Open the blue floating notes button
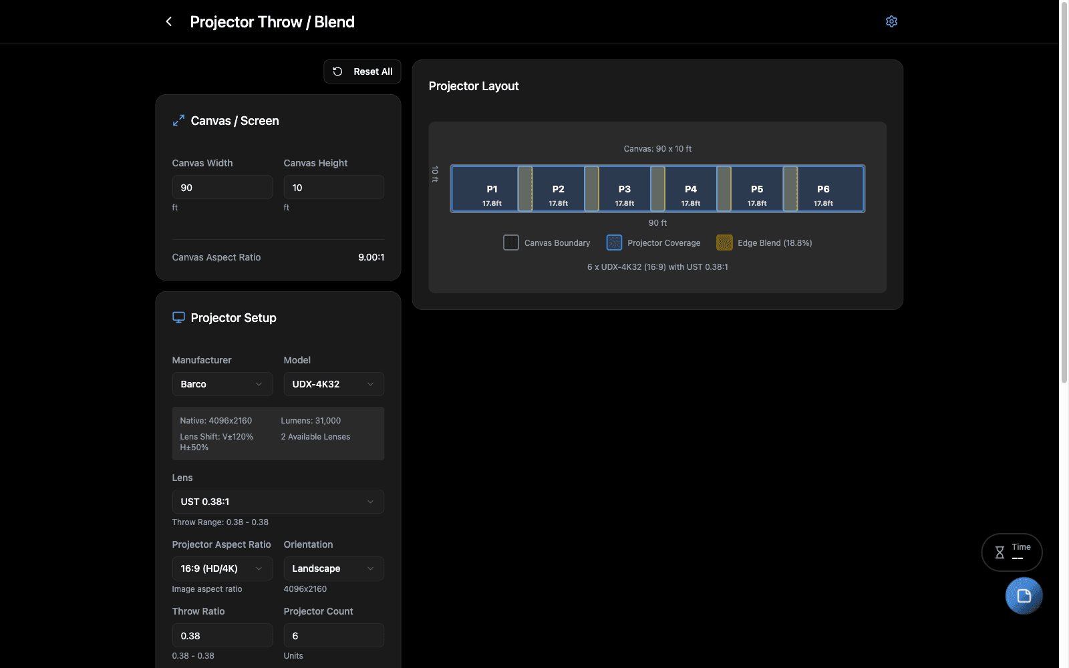 coord(1024,596)
